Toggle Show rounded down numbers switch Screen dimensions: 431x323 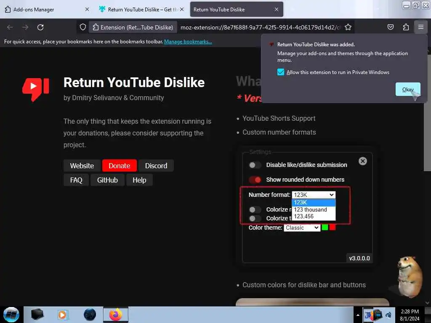(255, 180)
